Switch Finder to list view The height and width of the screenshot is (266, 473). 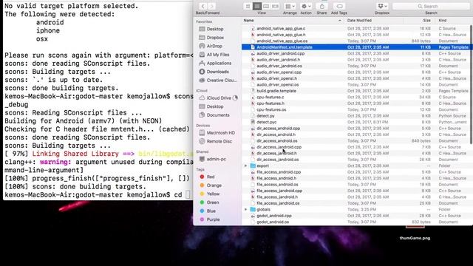257,6
